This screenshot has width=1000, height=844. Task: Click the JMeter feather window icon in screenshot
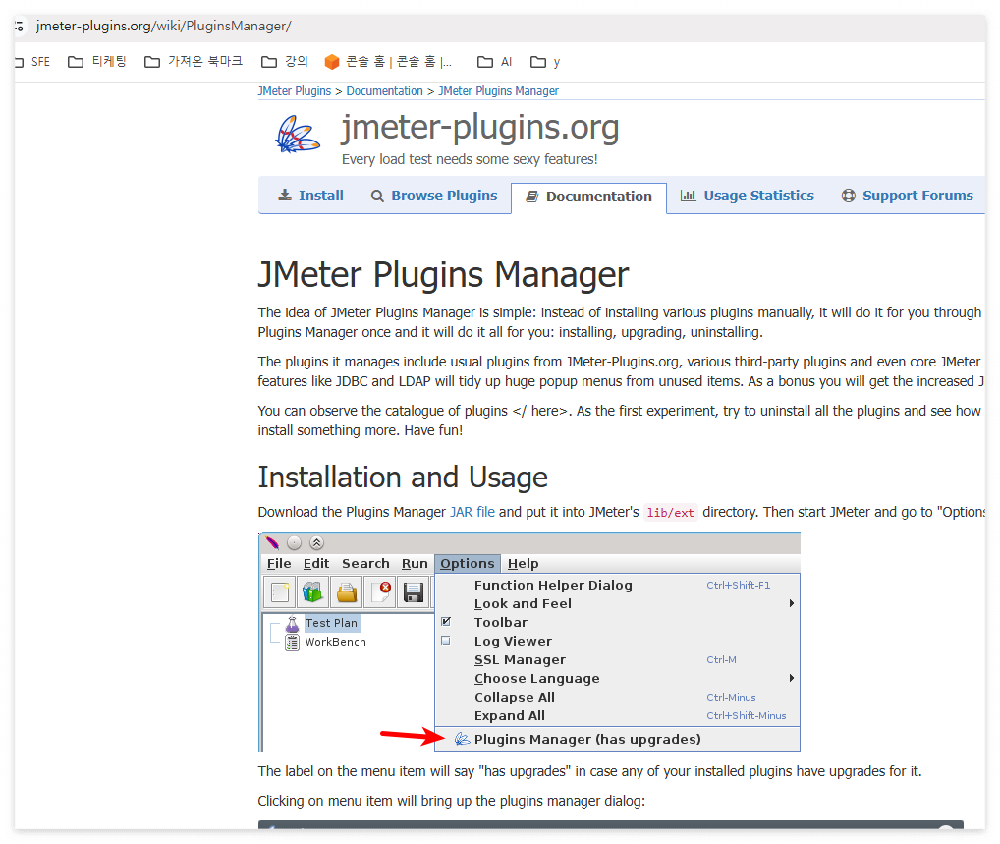[272, 543]
